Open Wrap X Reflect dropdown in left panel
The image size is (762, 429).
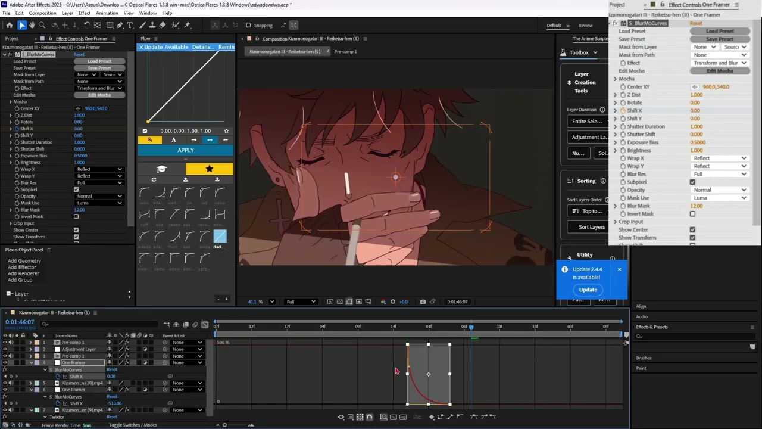tap(99, 169)
